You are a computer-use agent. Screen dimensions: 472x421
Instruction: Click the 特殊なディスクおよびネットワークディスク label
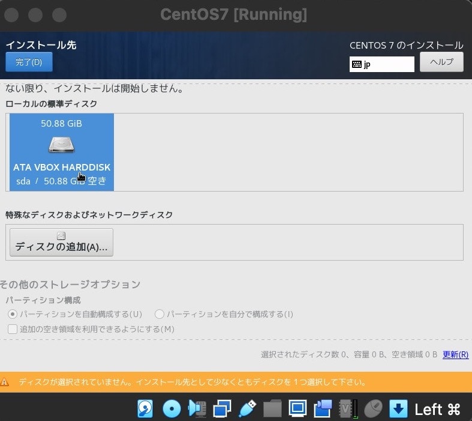tap(89, 215)
